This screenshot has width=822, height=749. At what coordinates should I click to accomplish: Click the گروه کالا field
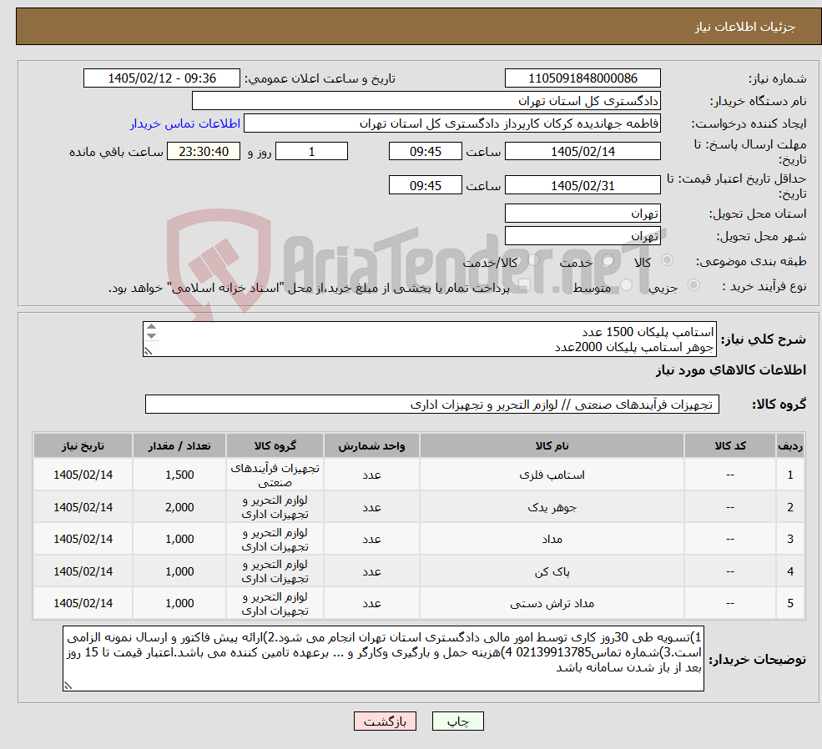tap(432, 405)
